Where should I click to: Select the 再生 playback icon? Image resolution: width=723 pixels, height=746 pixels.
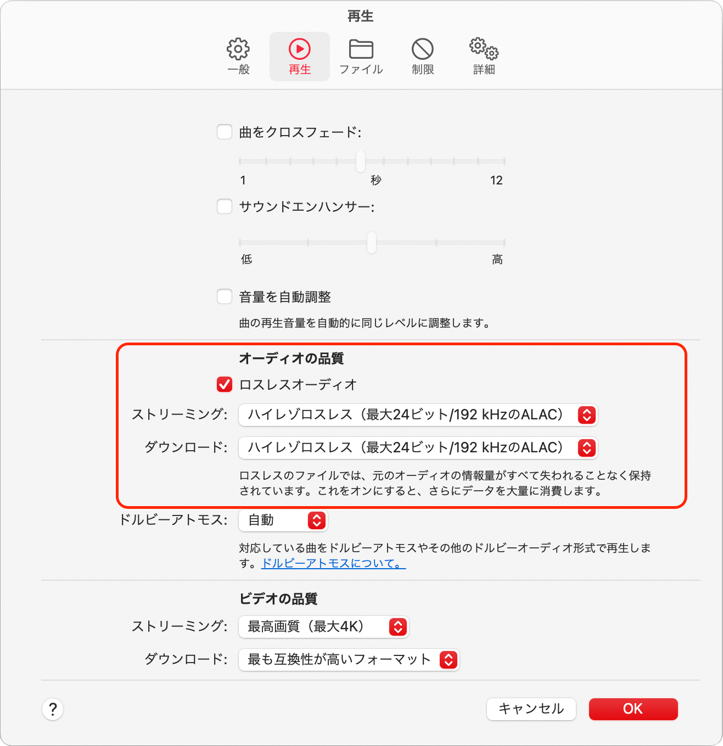(x=300, y=49)
